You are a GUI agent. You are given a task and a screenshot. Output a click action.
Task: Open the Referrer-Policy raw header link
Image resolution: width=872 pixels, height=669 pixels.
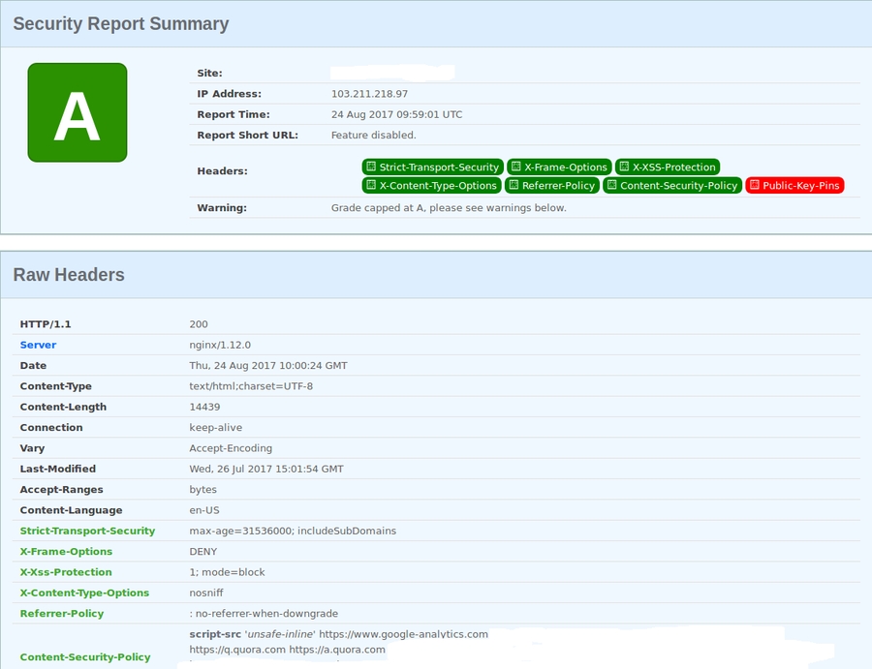coord(61,614)
